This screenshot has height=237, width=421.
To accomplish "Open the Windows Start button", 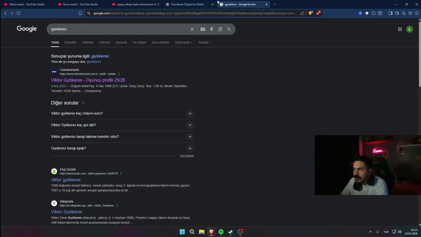I will click(x=182, y=232).
